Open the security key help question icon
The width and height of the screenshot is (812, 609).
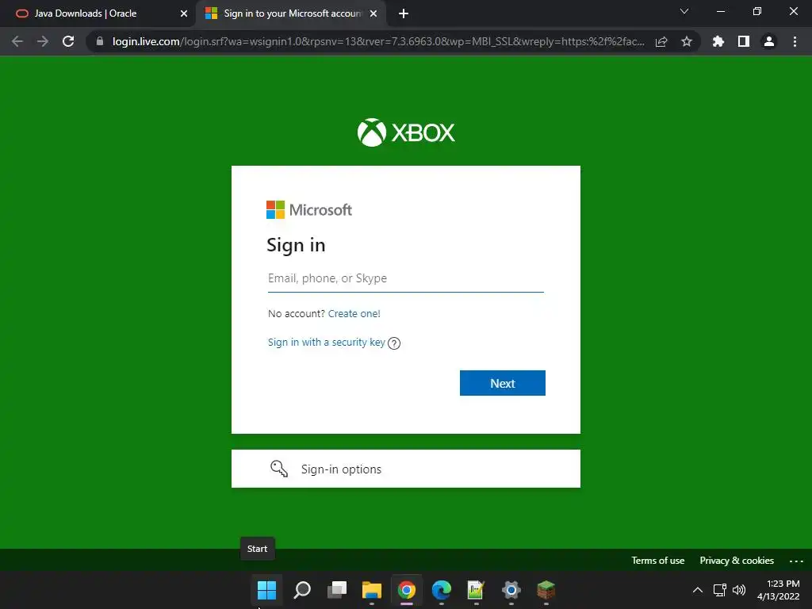click(394, 343)
